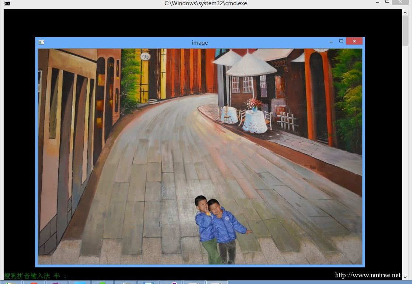Open the image window's system menu icon

41,42
